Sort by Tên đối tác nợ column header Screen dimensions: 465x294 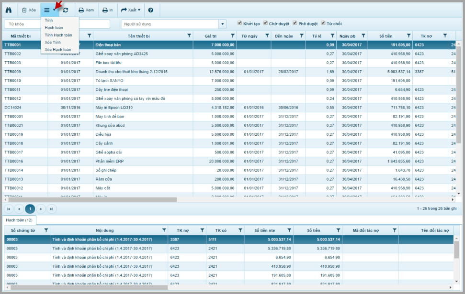435,230
